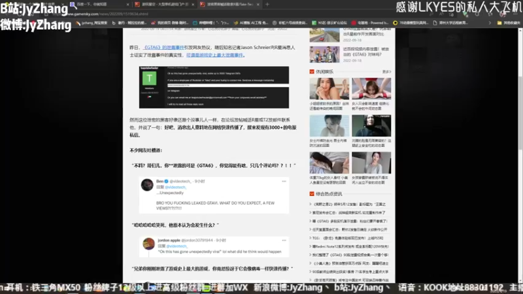Close the active Gamersky article tab
Viewport: 523px width, 294px height.
(258, 5)
